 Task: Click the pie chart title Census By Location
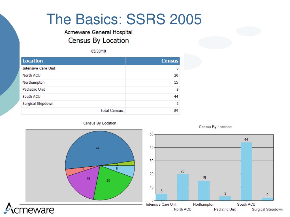[100, 123]
